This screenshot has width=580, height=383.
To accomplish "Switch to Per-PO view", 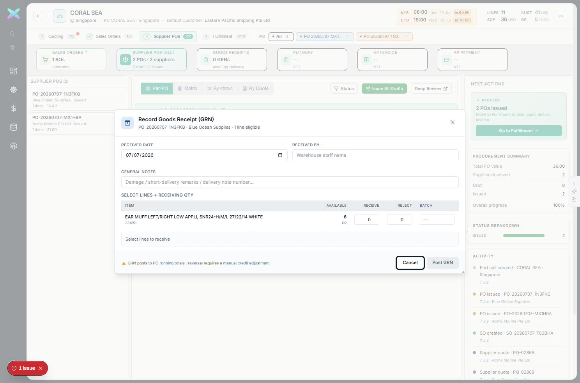I will [157, 89].
